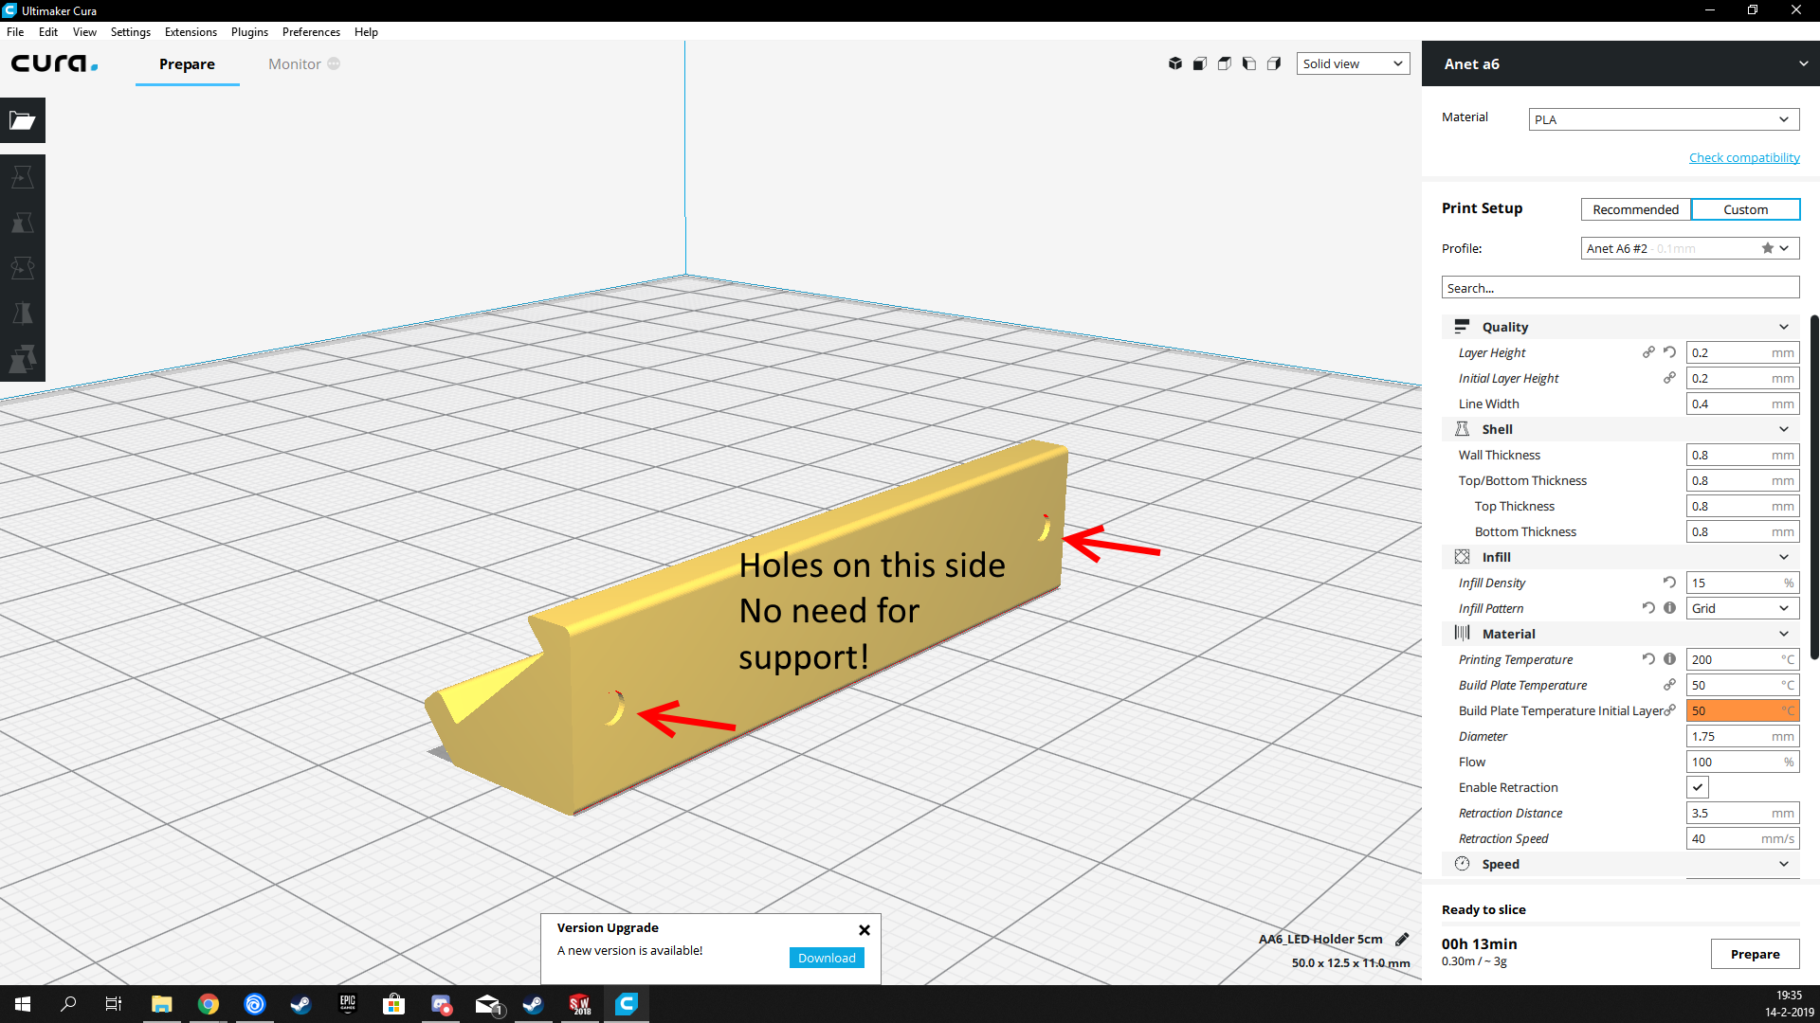Click the star icon in Profile box
The height and width of the screenshot is (1023, 1820).
point(1768,248)
